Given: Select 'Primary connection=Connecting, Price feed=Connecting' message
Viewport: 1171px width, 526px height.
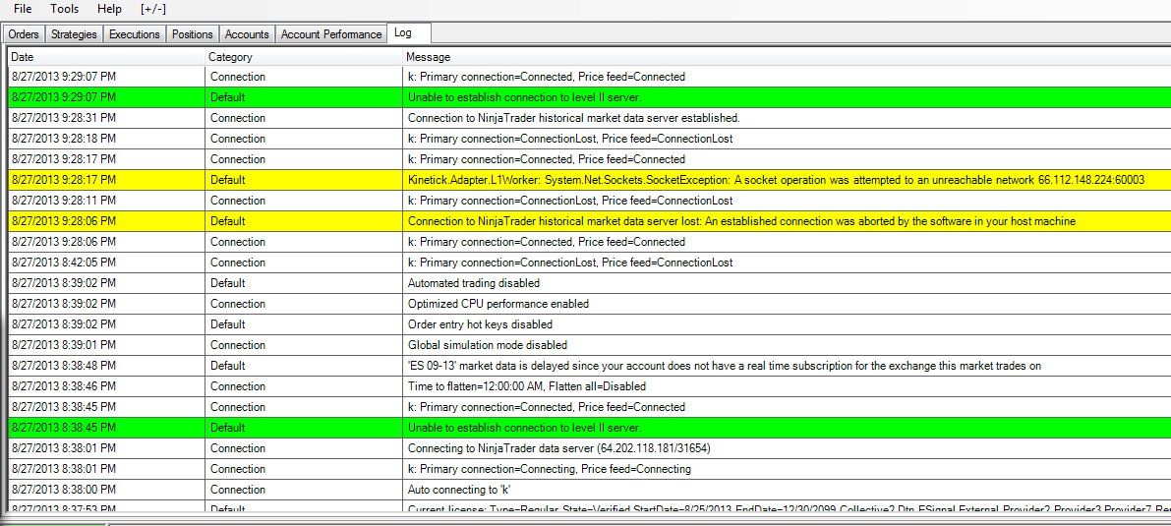Looking at the screenshot, I should pos(549,469).
